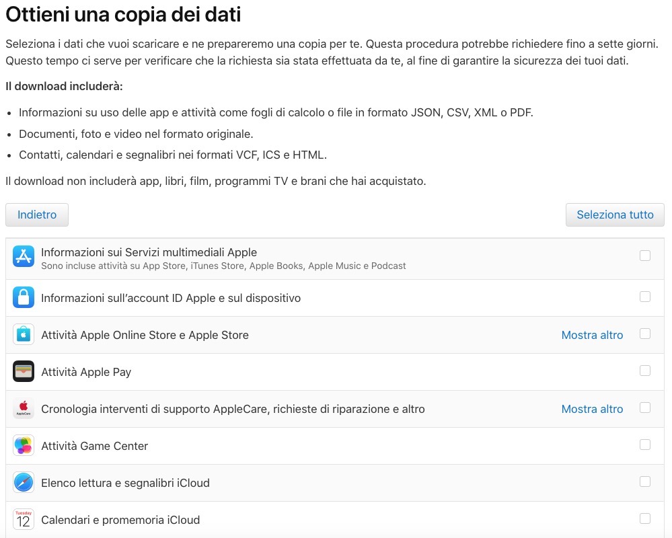Click the Safari compass icon for iCloud bookmarks
This screenshot has height=538, width=672.
click(x=24, y=482)
